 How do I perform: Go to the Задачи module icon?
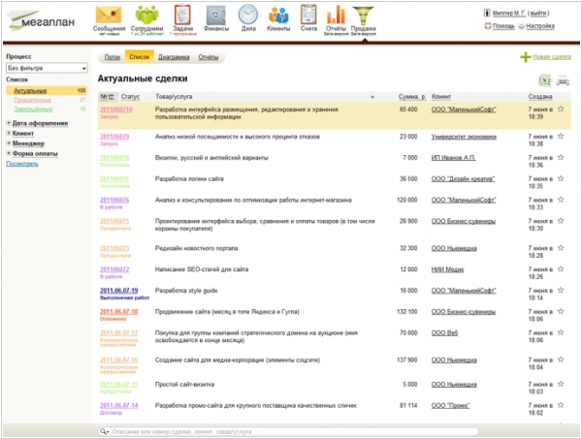coord(182,16)
